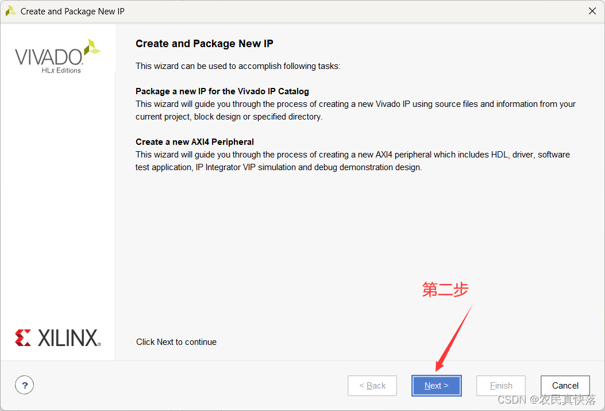Click the disabled Finish button
The height and width of the screenshot is (411, 605).
(501, 386)
